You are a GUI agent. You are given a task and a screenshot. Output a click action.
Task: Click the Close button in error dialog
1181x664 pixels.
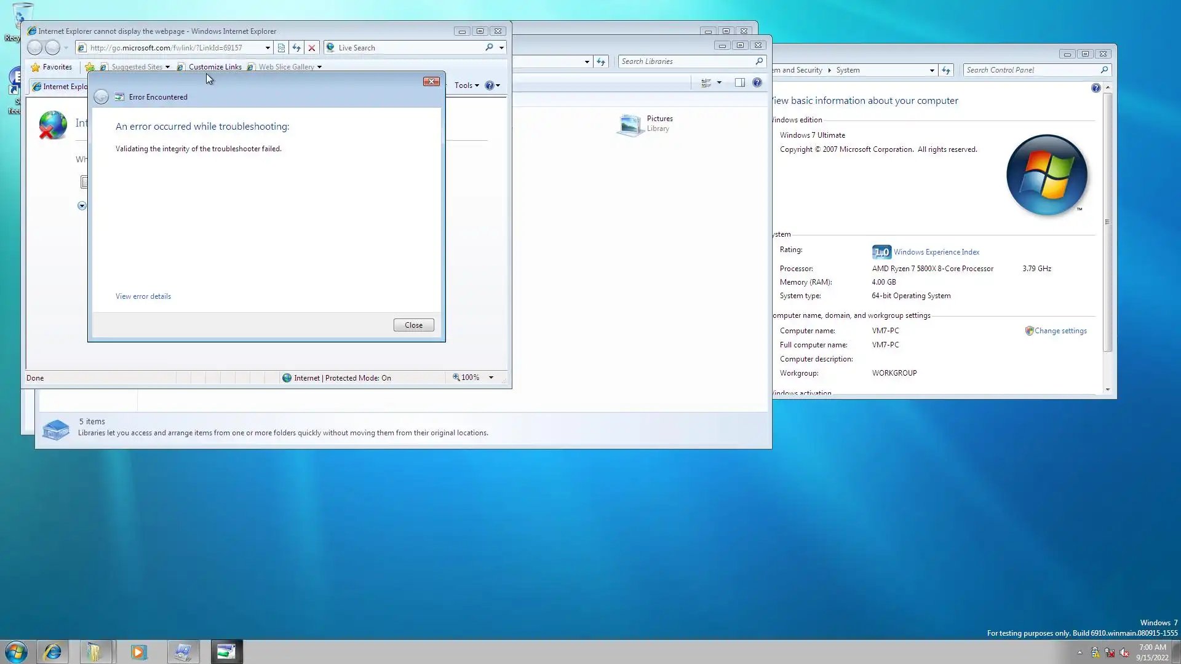(413, 325)
